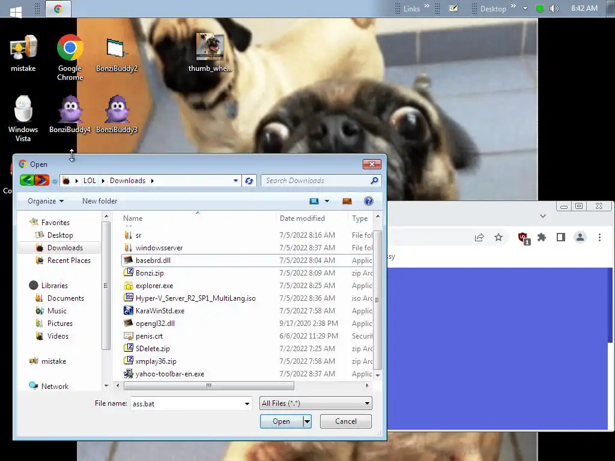
Task: Toggle the preview pane icon
Action: coord(347,201)
